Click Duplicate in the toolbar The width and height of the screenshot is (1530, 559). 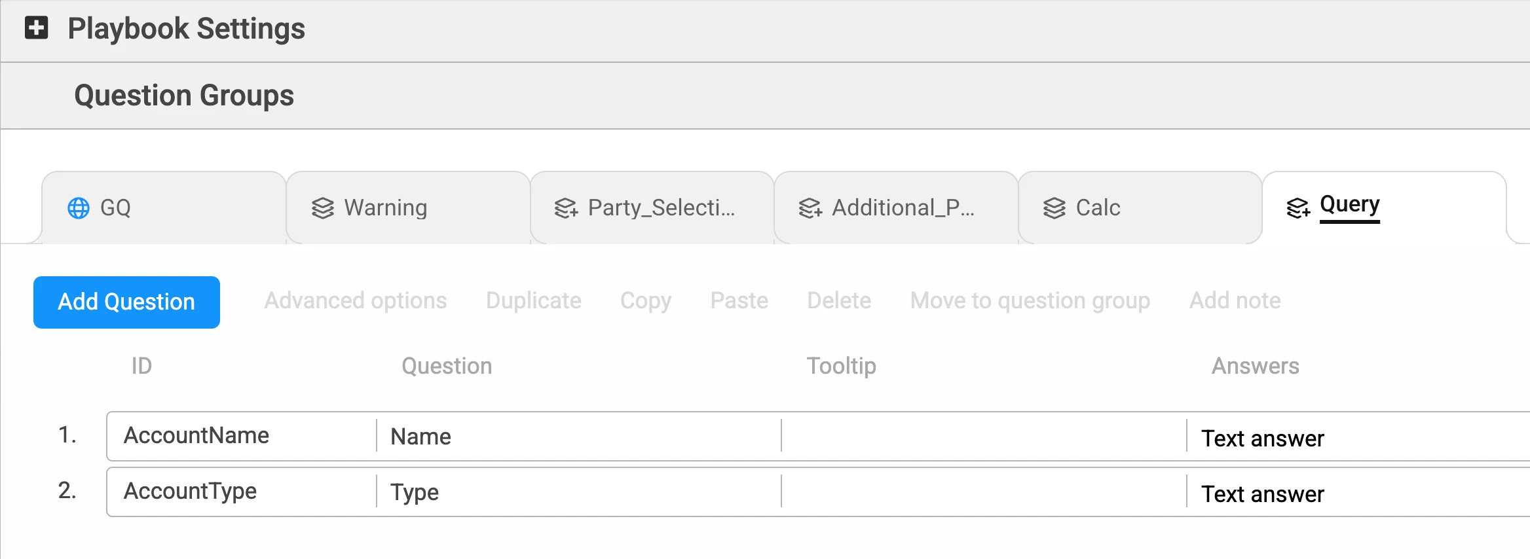[x=533, y=301]
